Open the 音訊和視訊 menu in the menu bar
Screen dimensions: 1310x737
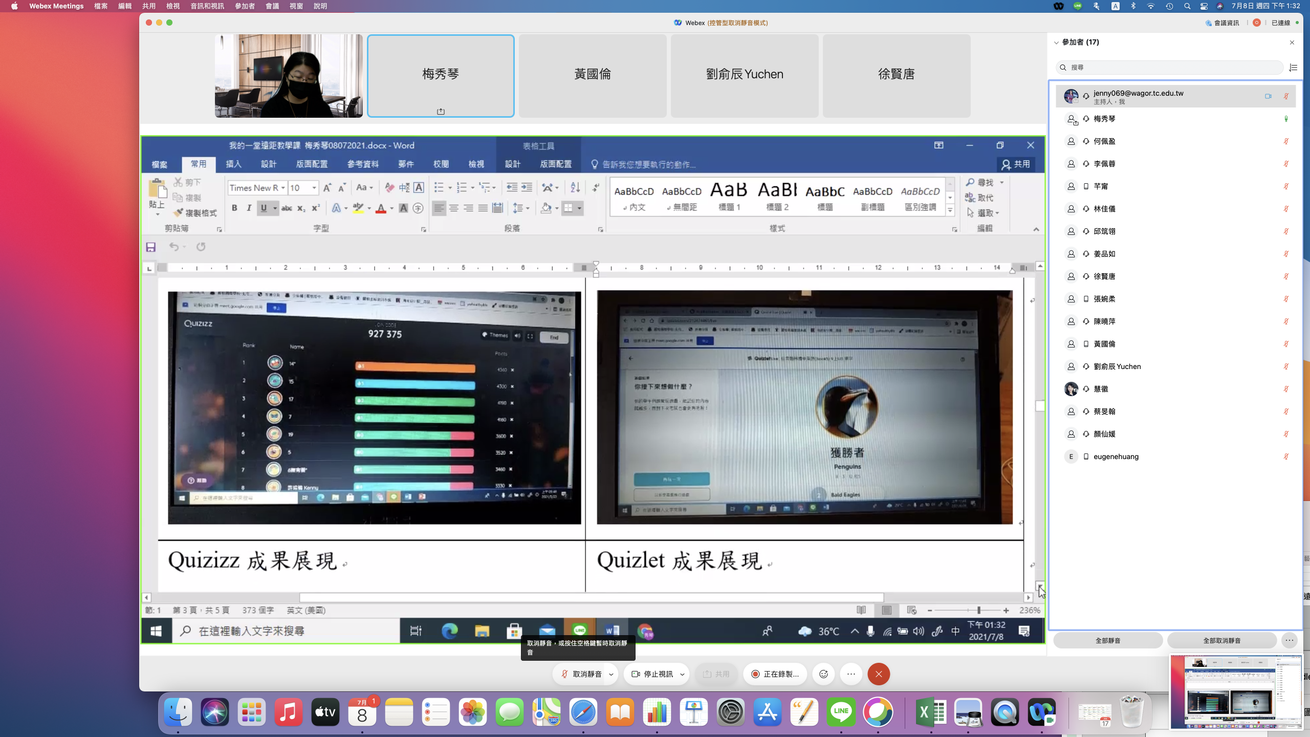[x=207, y=6]
